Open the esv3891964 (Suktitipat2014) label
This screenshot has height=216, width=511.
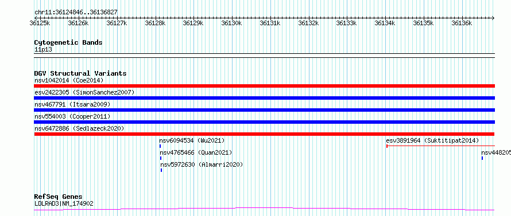(x=432, y=140)
